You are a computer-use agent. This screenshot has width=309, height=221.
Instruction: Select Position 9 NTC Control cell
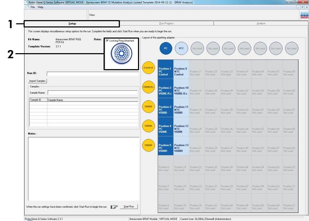[181, 69]
